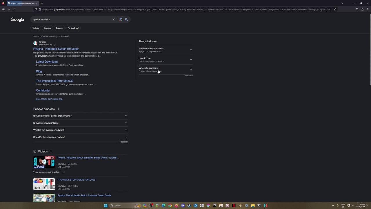Open Microsoft Edge from taskbar
The image size is (371, 209).
tap(163, 206)
